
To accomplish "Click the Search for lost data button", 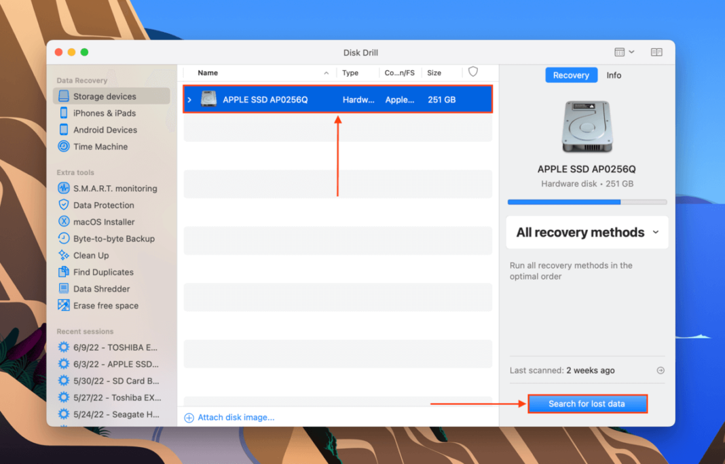I will (x=587, y=403).
